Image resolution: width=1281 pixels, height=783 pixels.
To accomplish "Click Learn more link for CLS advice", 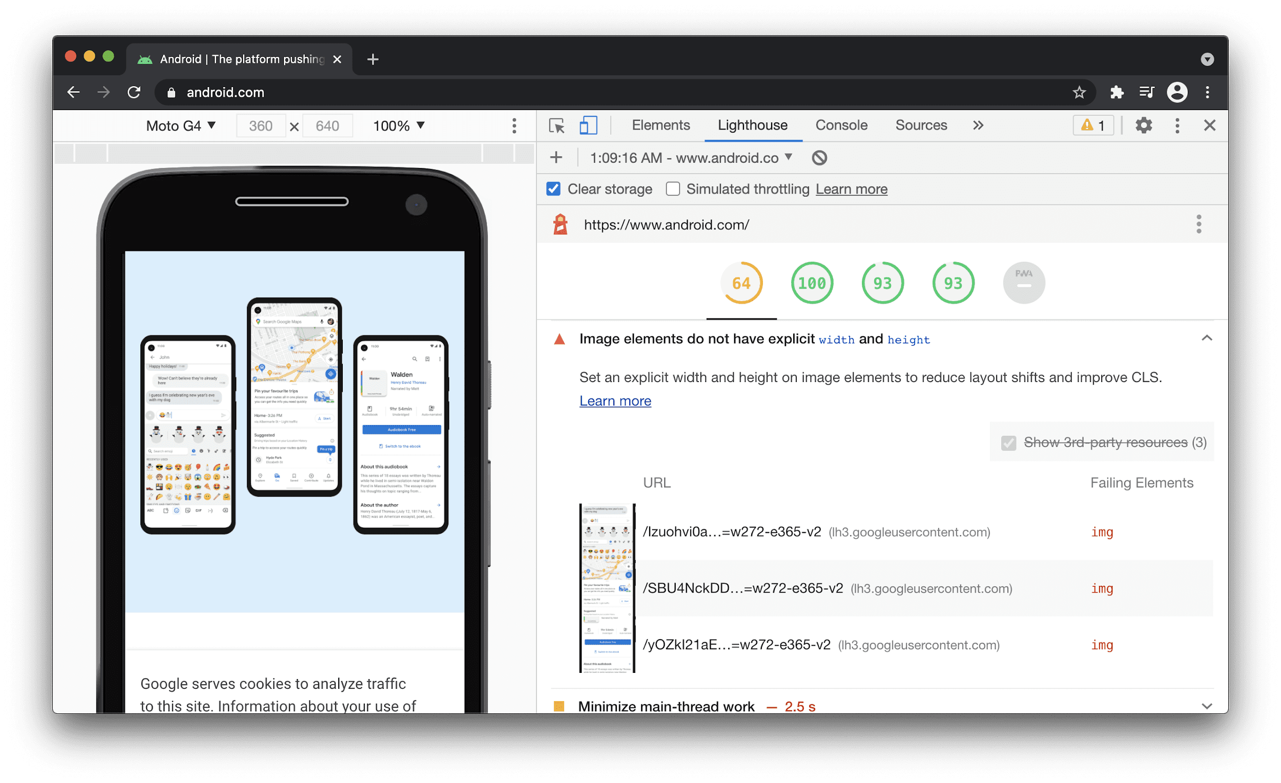I will (616, 400).
